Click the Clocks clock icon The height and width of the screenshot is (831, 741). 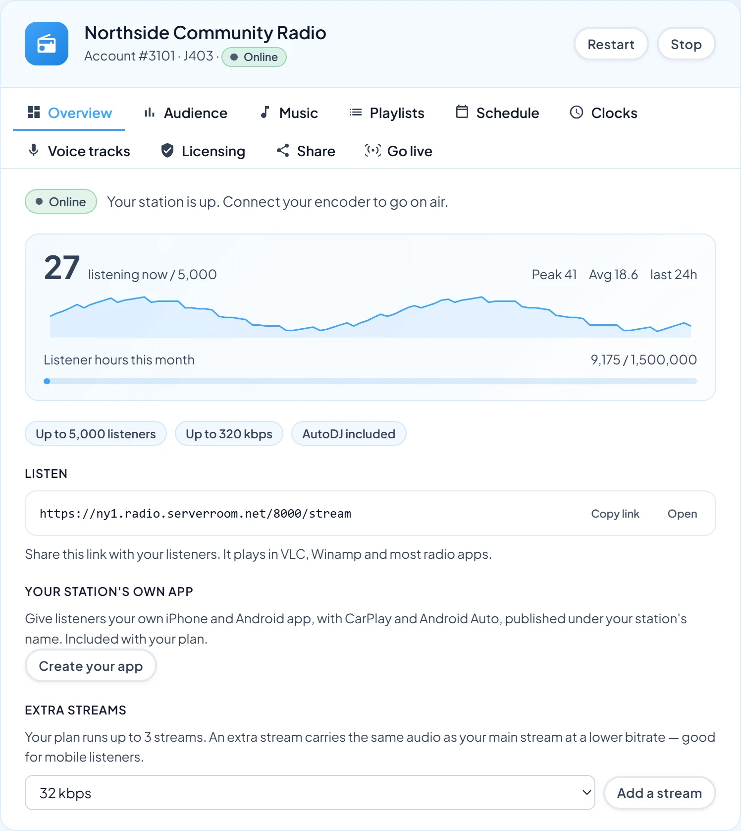tap(577, 113)
